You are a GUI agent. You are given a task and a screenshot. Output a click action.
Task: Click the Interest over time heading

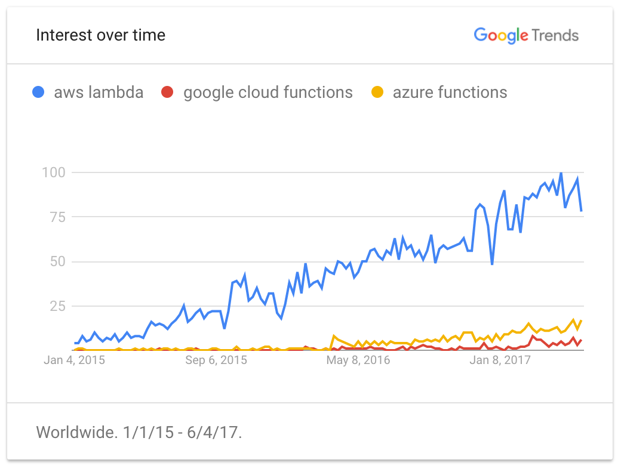click(100, 35)
